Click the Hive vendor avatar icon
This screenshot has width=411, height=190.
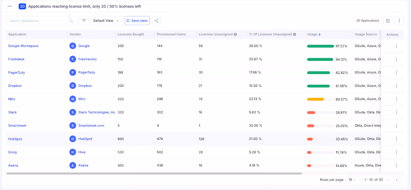click(73, 152)
